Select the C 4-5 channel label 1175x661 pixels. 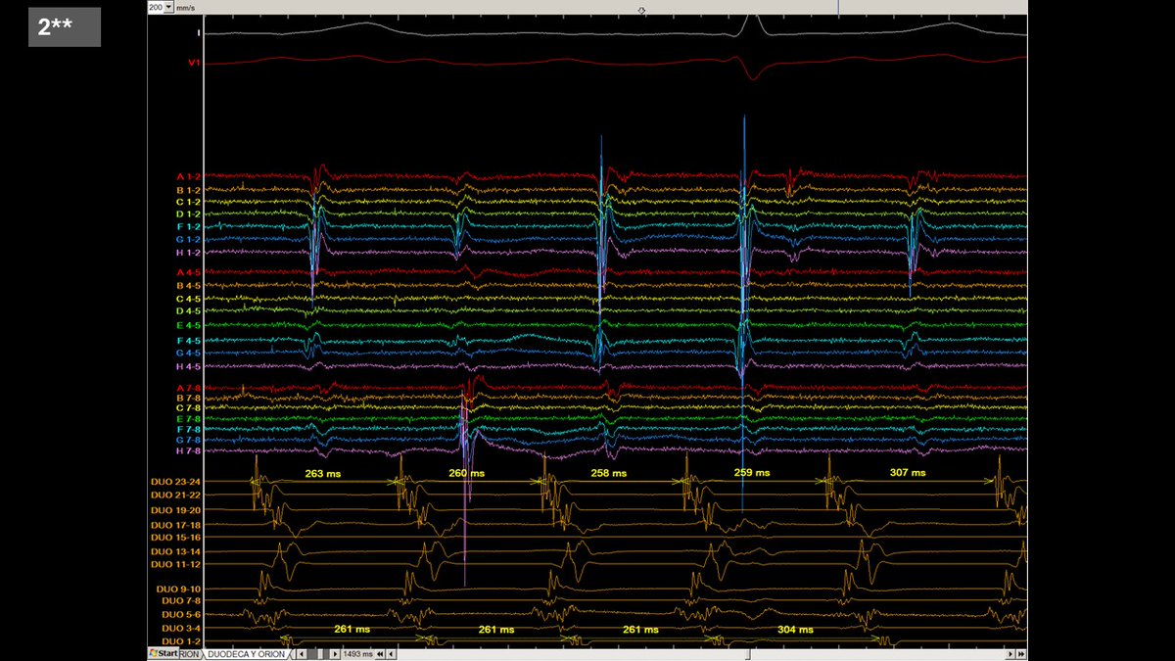pos(188,299)
